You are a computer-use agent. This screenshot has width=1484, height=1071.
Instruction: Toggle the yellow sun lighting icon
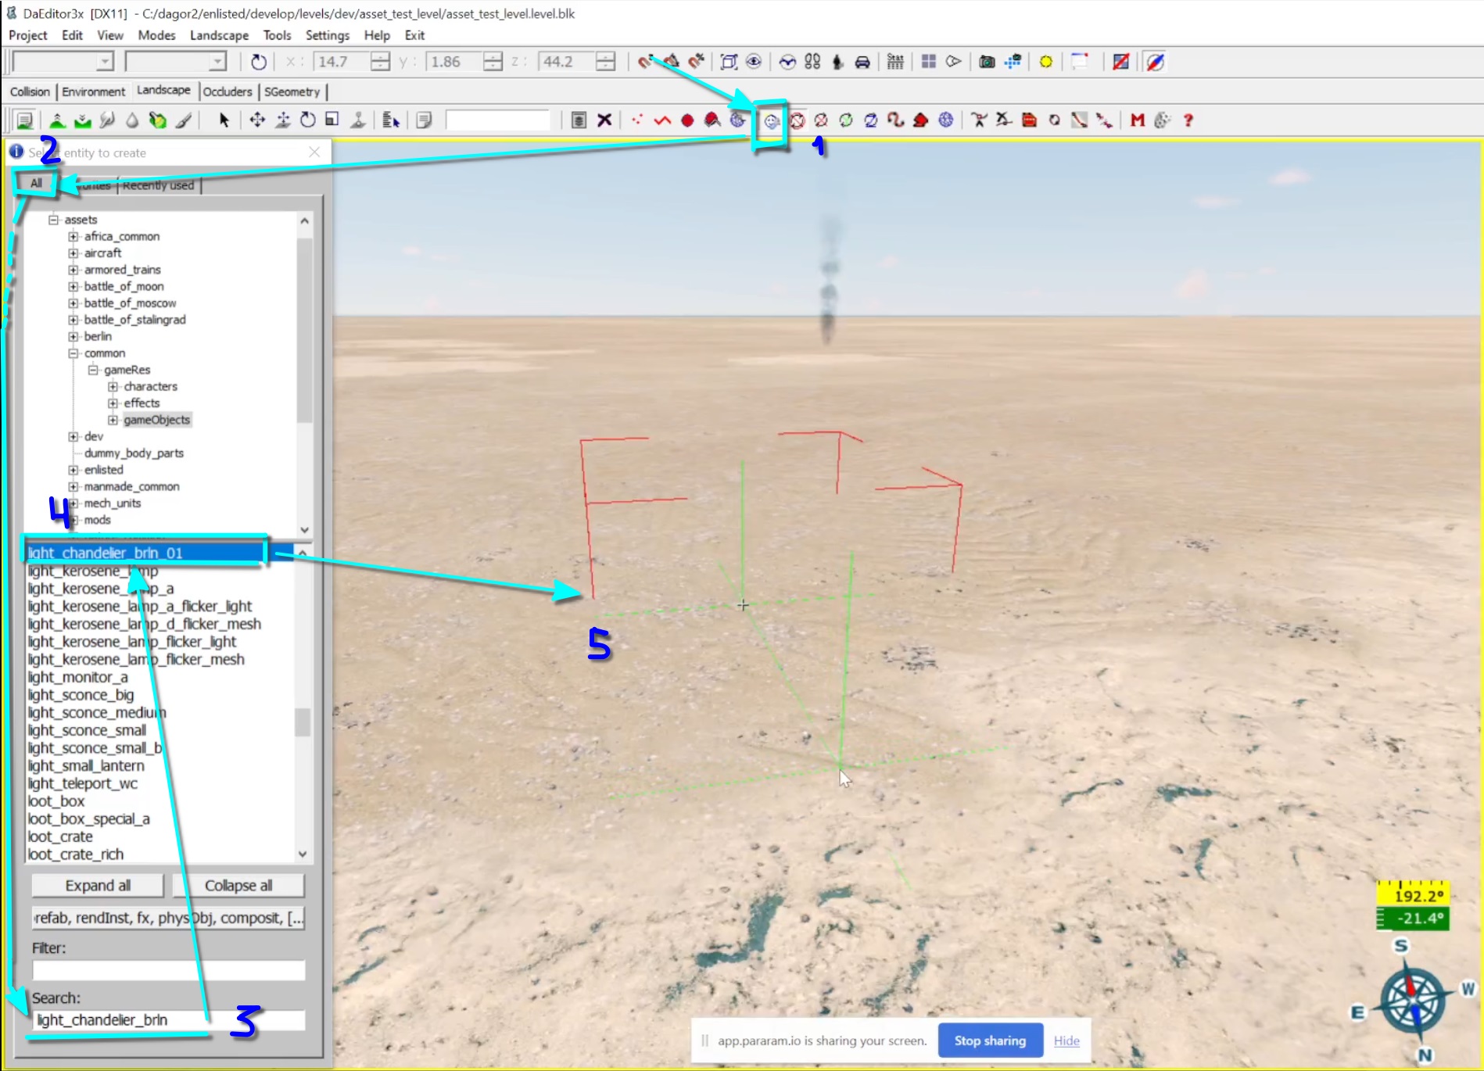(x=1045, y=62)
